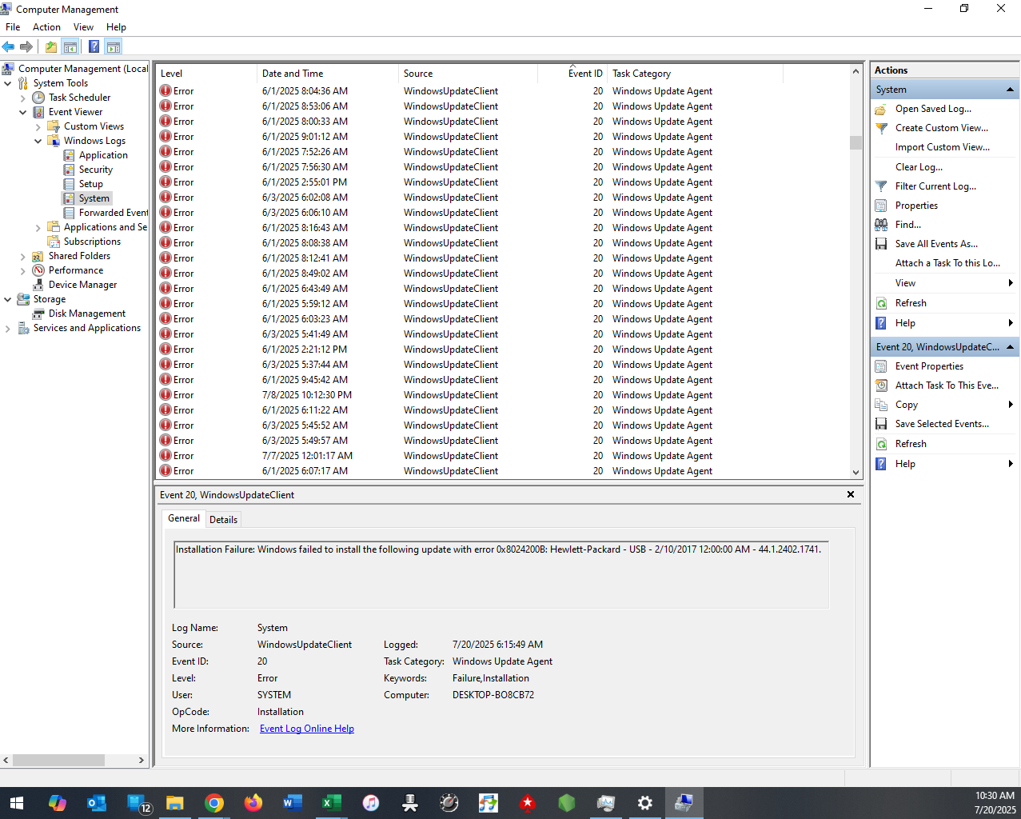The width and height of the screenshot is (1021, 819).
Task: Click the Save All Events As disk icon
Action: 881,244
